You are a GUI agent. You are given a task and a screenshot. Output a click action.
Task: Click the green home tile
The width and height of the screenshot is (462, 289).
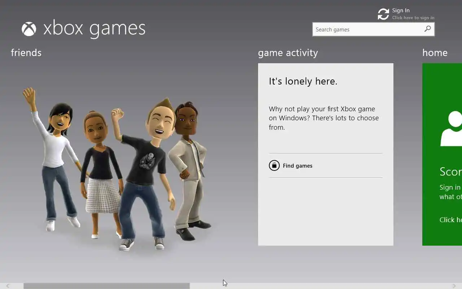pos(442,154)
